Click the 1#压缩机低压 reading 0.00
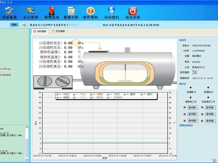Screen dimensions: 218x163 68,43
